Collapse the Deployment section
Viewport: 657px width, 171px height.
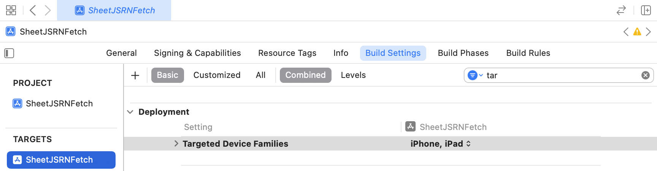coord(130,112)
